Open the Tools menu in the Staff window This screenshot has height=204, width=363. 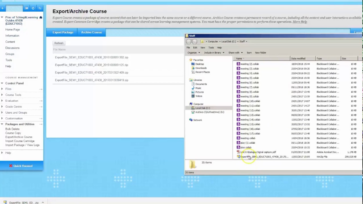(x=211, y=48)
